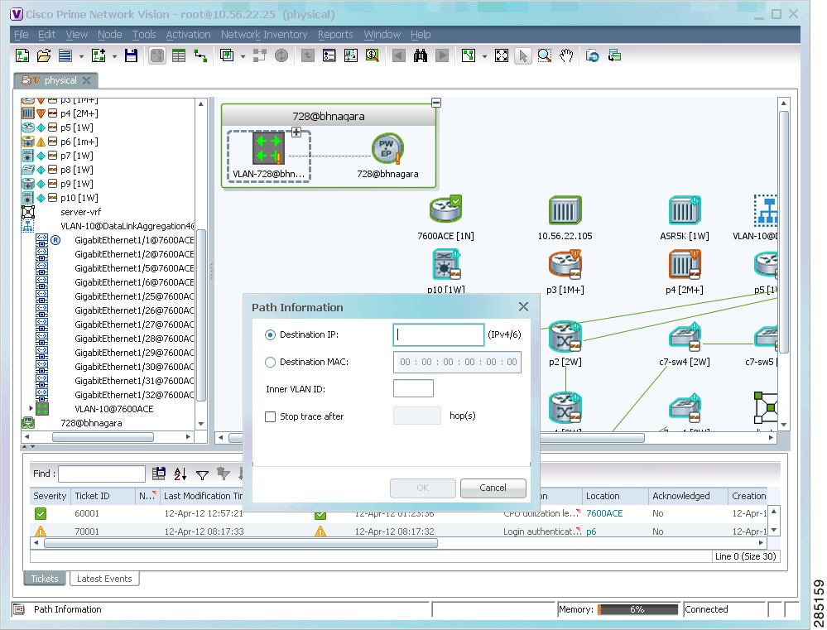The width and height of the screenshot is (827, 630).
Task: Click the A-Z sort icon in tickets pane
Action: coord(180,474)
